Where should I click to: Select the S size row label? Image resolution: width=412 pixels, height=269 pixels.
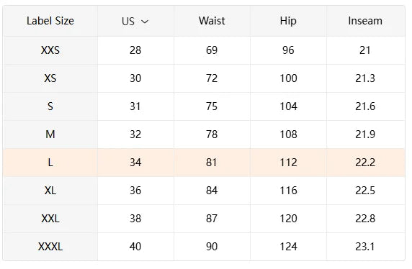[x=50, y=106]
